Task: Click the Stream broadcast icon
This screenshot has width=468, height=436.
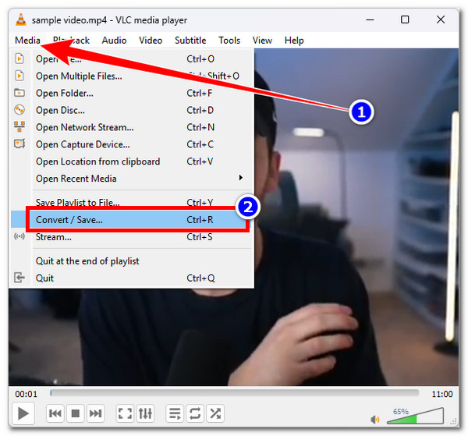Action: pyautogui.click(x=19, y=236)
